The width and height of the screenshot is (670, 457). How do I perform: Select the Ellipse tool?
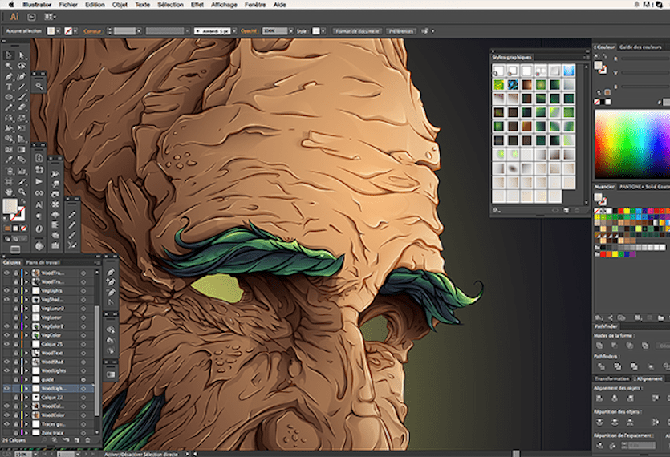click(x=9, y=97)
